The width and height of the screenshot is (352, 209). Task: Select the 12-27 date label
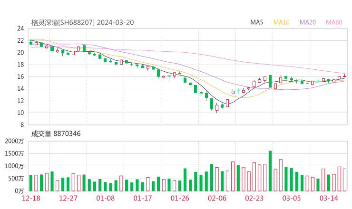(68, 198)
